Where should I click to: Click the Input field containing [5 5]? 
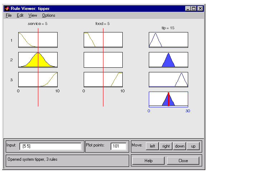(x=50, y=146)
